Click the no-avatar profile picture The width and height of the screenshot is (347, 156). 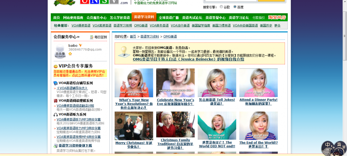click(x=60, y=51)
